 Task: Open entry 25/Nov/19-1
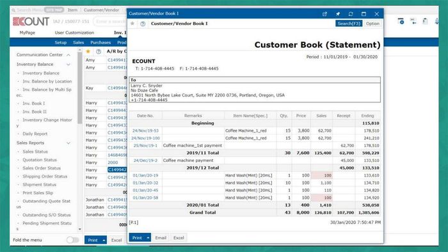coord(145,145)
